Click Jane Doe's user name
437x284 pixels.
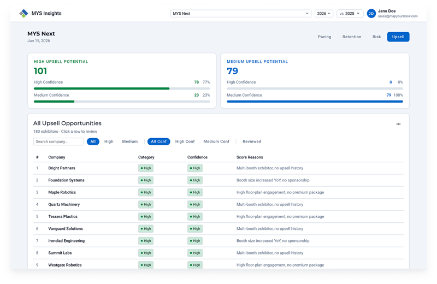pos(387,11)
